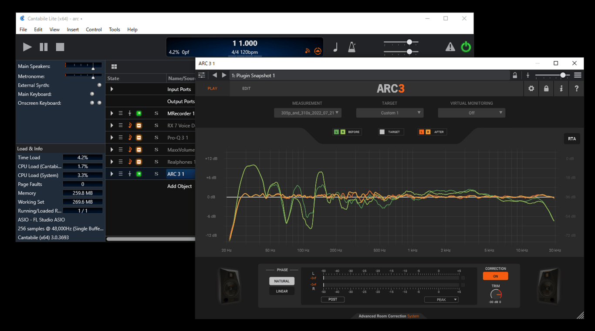Adjust the plugin gain slider in ARC 3 header
The height and width of the screenshot is (331, 595).
tap(552, 76)
